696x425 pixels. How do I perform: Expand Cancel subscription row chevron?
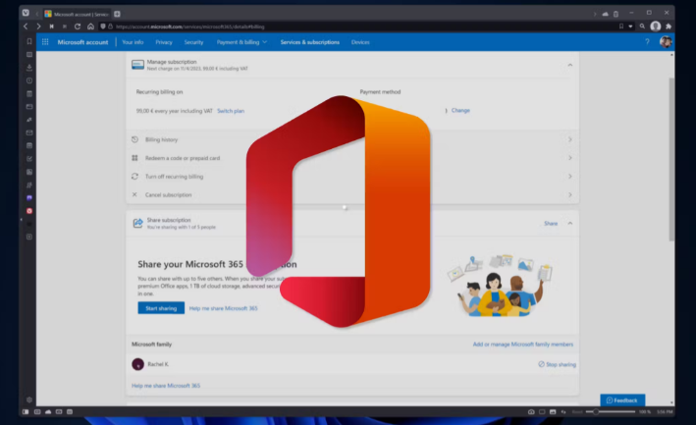[x=570, y=194]
